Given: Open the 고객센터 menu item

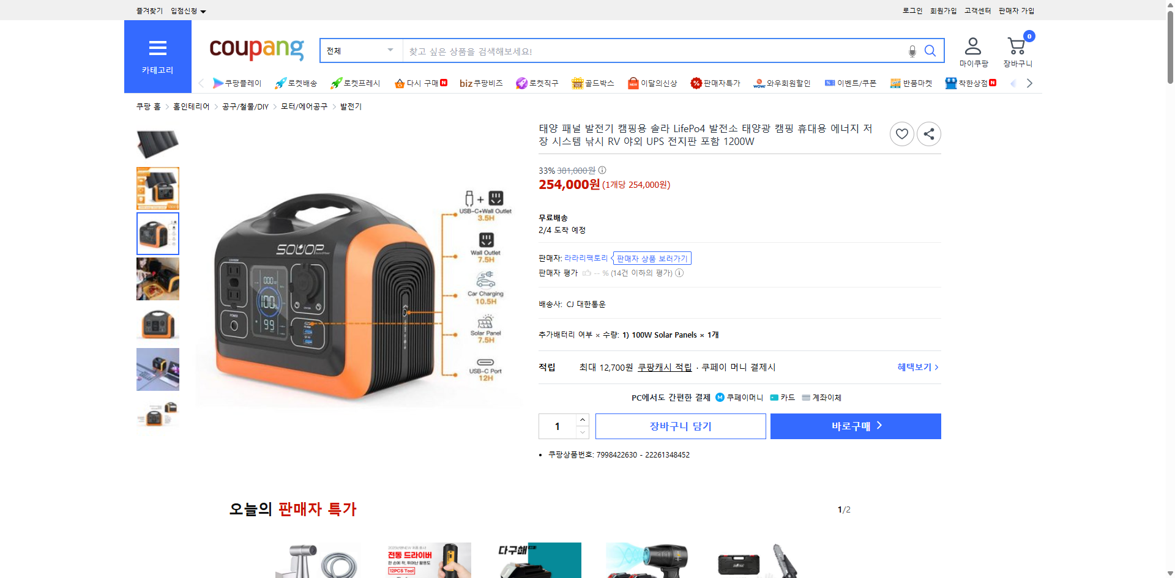Looking at the screenshot, I should (977, 10).
